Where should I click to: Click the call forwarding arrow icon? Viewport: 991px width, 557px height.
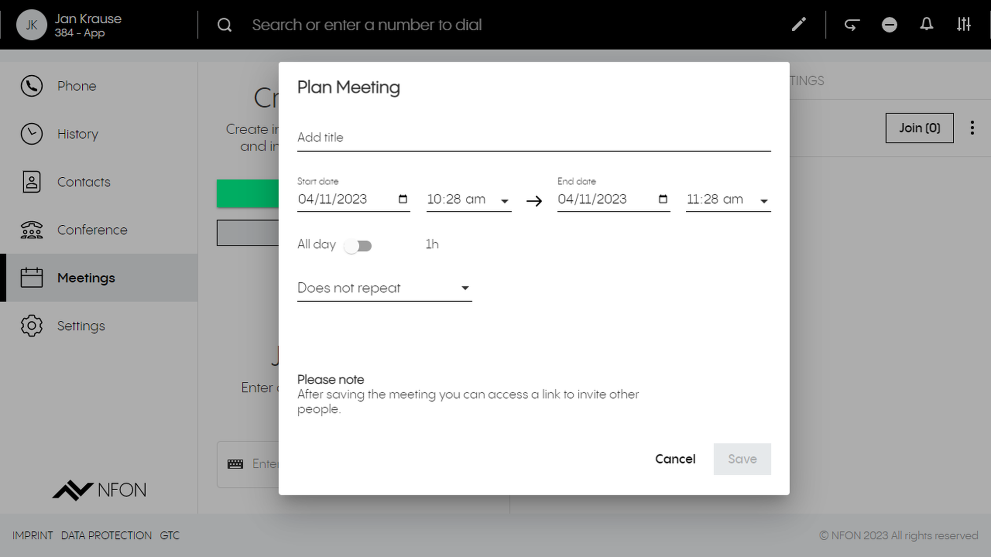852,24
